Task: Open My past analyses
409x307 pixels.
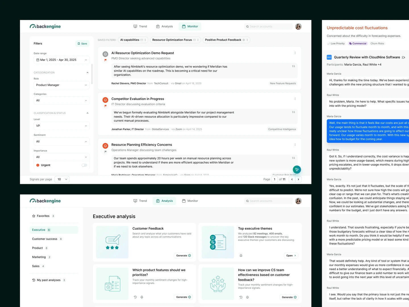Action: pos(49,280)
